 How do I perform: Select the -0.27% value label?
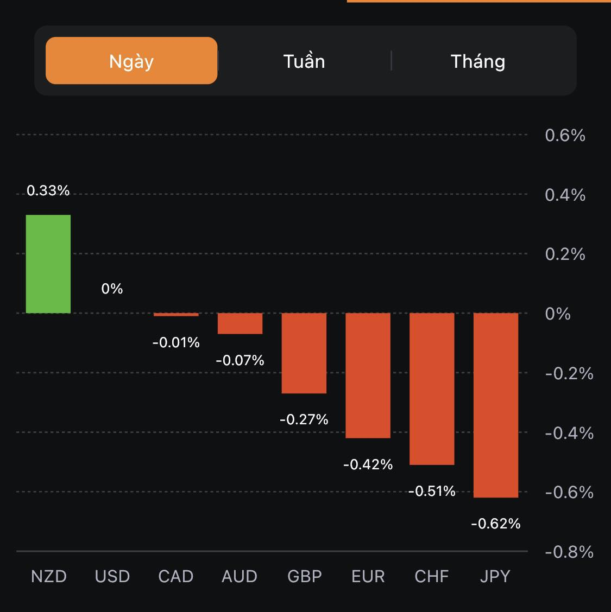304,419
